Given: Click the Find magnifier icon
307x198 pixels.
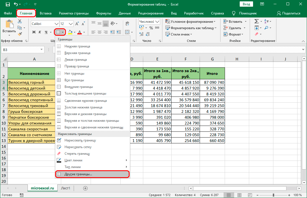Looking at the screenshot, I should (266, 28).
